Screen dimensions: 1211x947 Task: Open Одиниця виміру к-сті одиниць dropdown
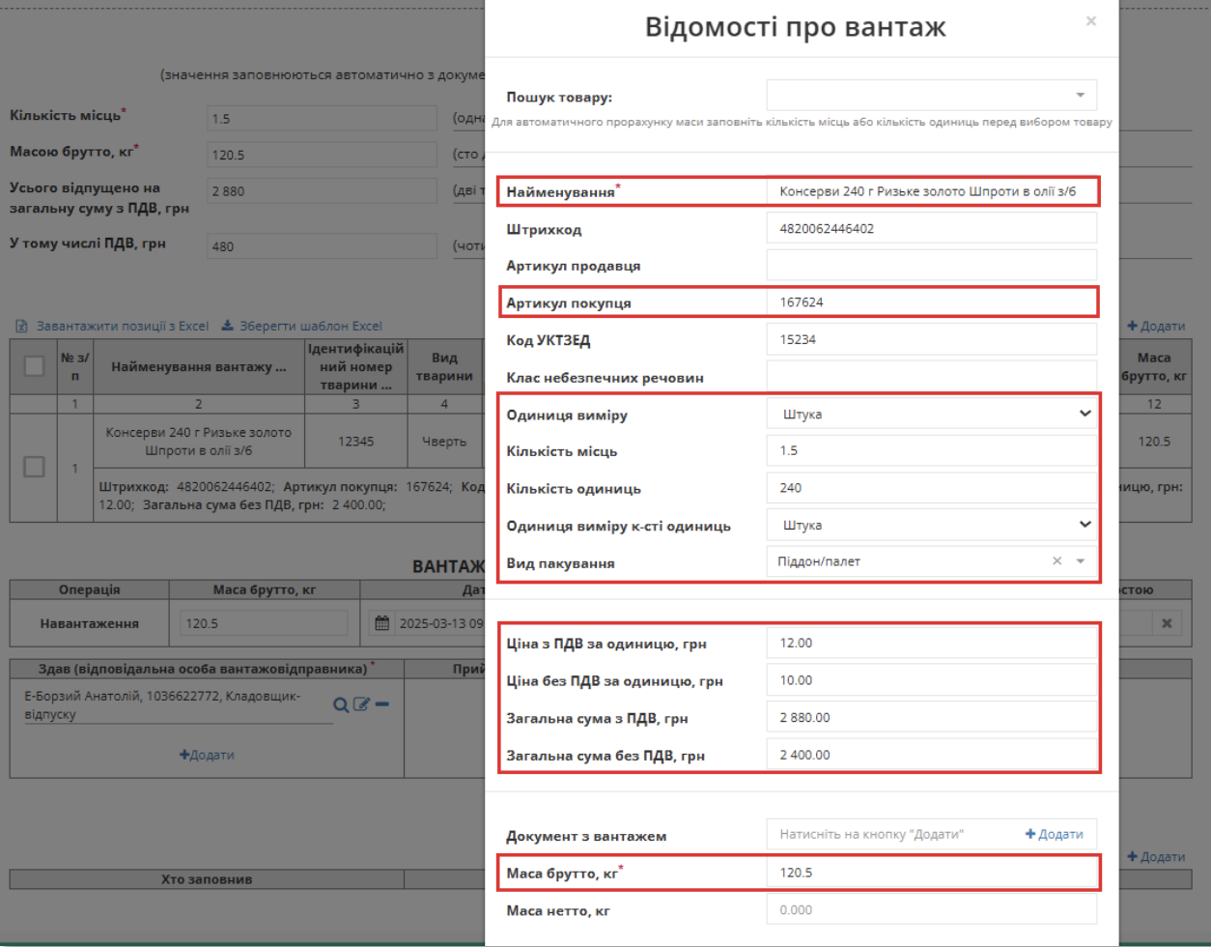932,525
